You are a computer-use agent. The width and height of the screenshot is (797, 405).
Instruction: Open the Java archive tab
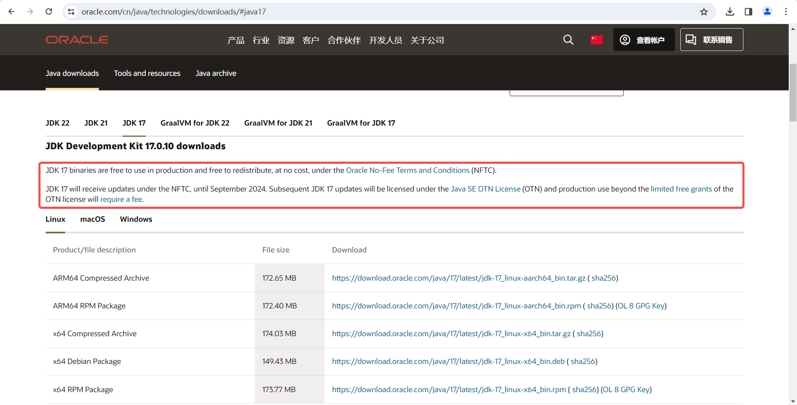coord(216,73)
